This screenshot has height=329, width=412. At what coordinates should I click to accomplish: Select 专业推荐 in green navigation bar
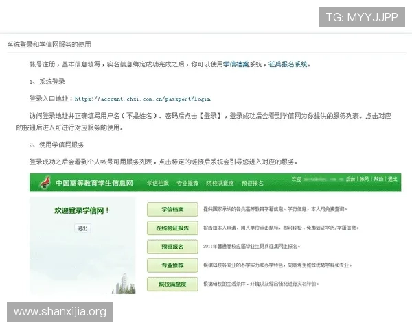tap(187, 183)
